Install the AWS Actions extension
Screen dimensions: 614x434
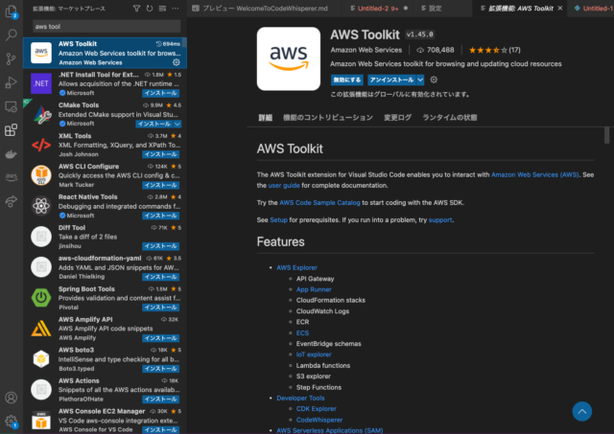pyautogui.click(x=160, y=400)
